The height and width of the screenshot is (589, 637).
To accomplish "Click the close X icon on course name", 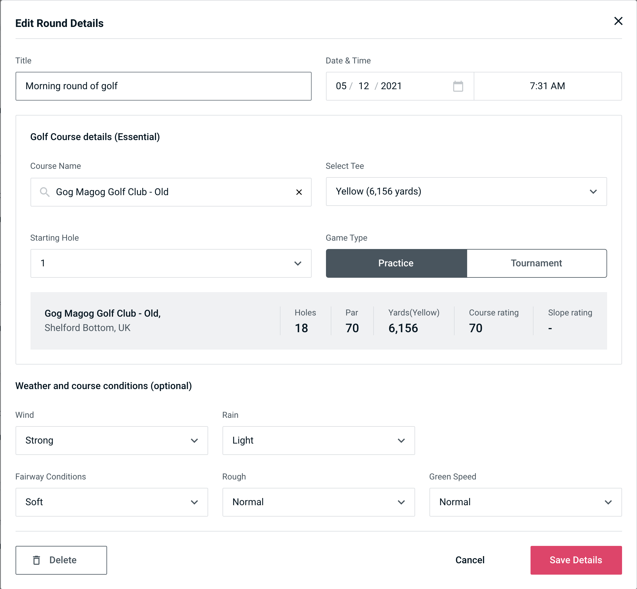I will [299, 192].
